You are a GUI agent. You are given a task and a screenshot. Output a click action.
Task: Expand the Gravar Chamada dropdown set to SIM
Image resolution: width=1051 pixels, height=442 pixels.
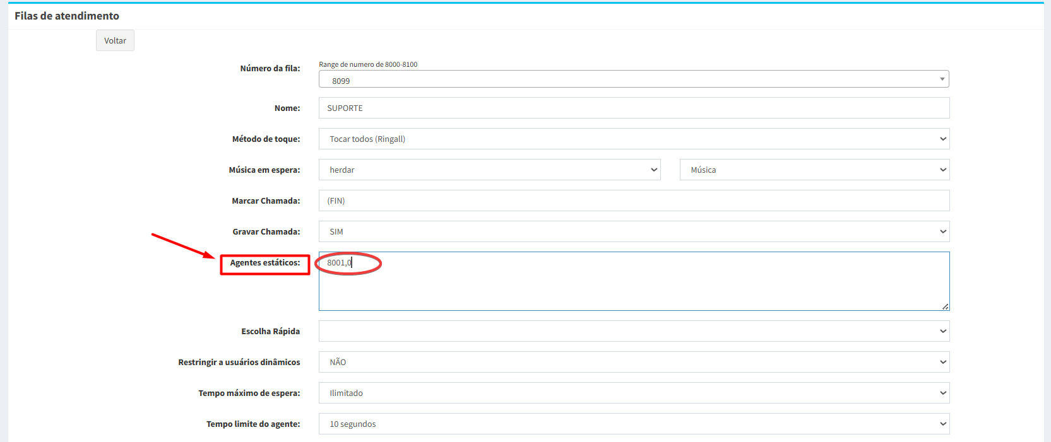[x=633, y=231]
